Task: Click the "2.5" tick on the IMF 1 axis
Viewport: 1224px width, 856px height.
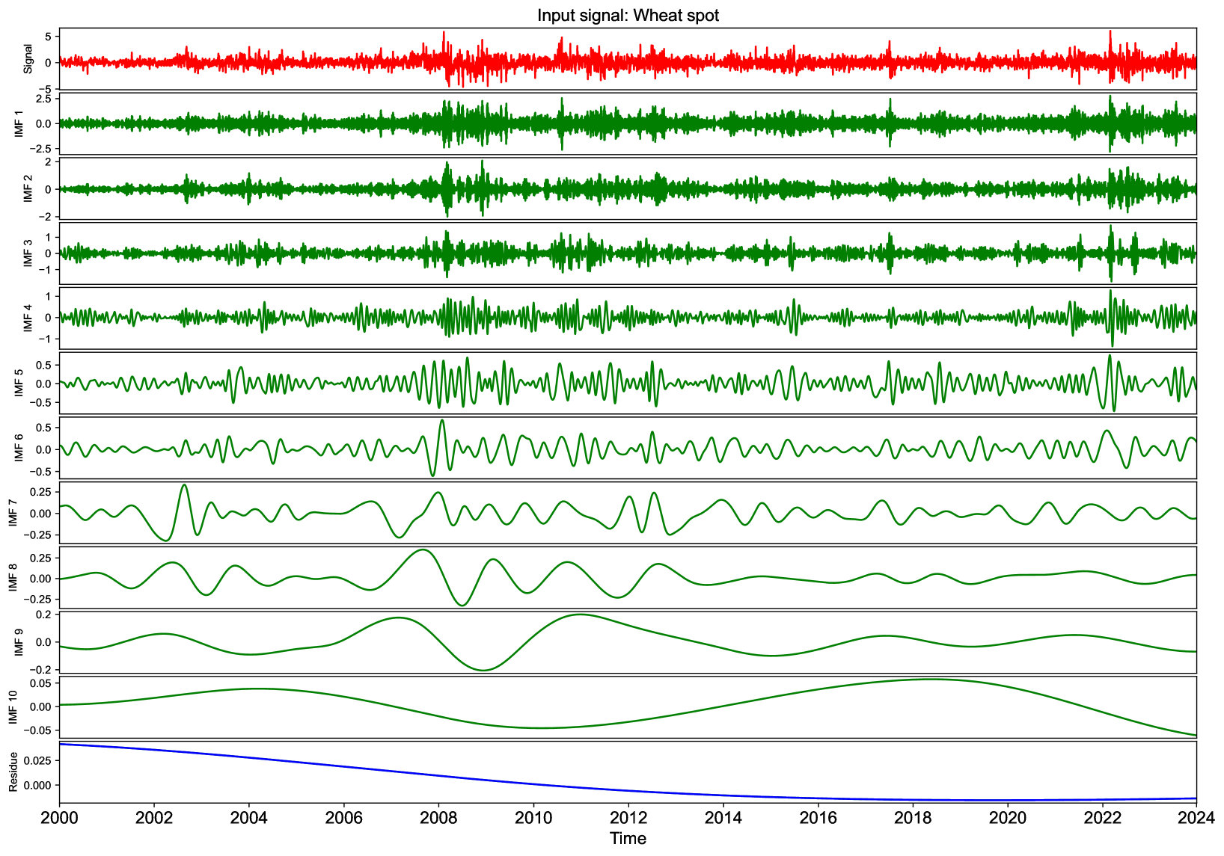Action: click(45, 99)
